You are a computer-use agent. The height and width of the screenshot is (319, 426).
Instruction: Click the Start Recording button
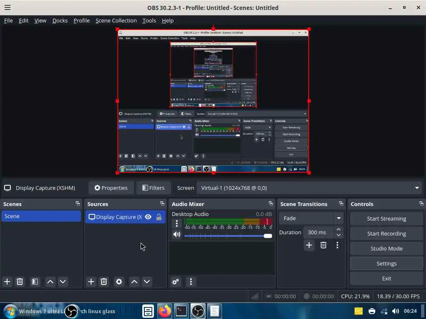[386, 233]
